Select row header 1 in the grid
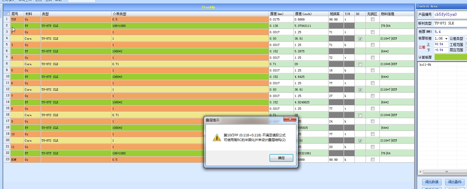 click(x=7, y=19)
